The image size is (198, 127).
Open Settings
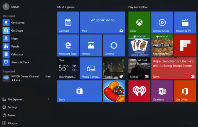pyautogui.click(x=10, y=108)
